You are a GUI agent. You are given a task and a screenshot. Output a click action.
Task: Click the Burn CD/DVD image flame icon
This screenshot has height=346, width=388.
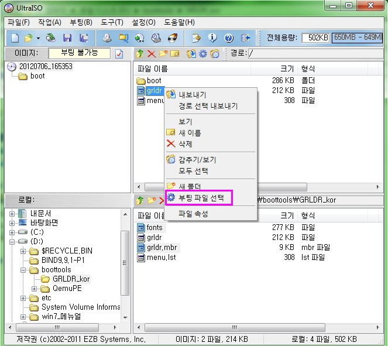click(173, 38)
